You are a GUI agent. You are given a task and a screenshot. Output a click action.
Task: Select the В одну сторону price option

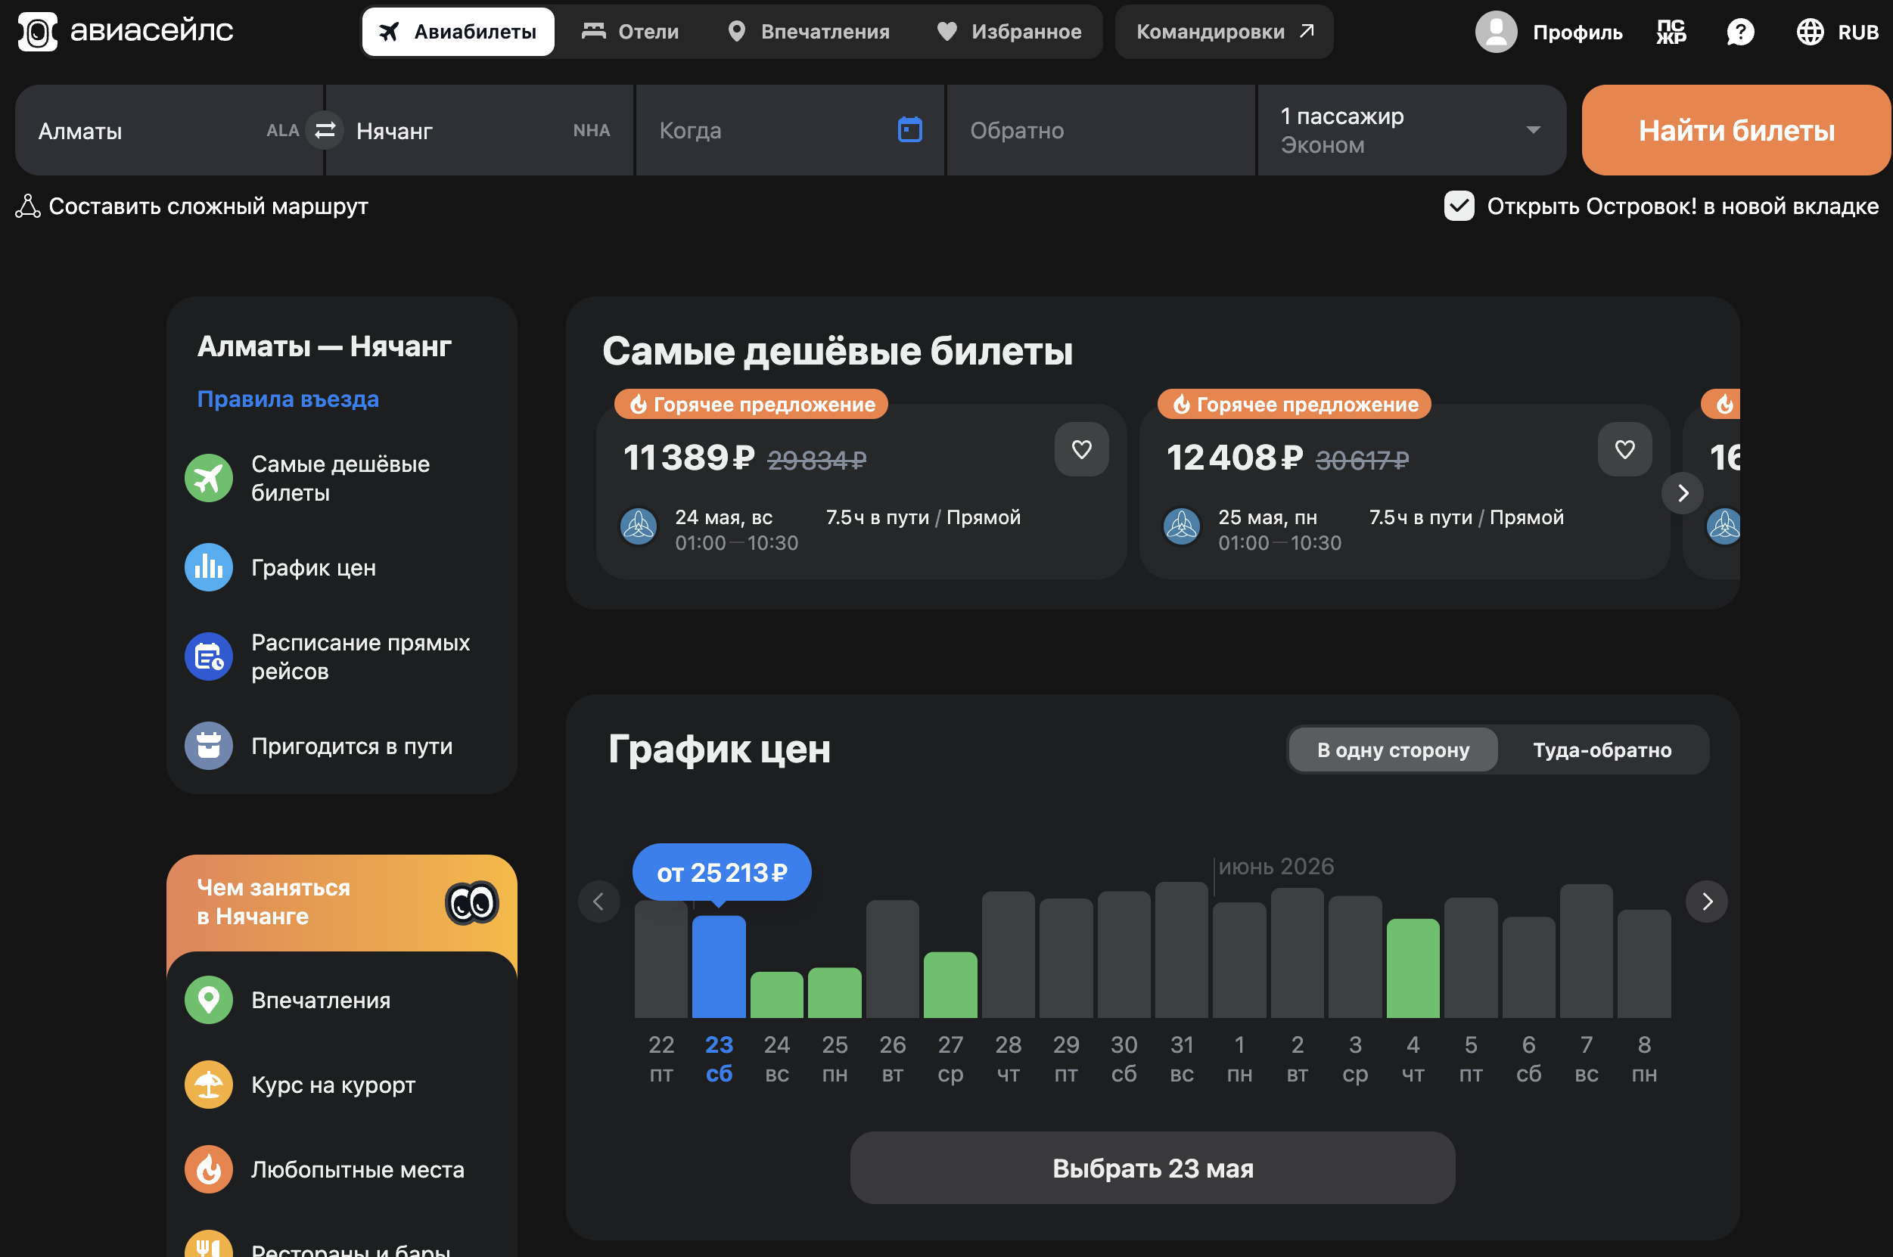click(x=1393, y=750)
